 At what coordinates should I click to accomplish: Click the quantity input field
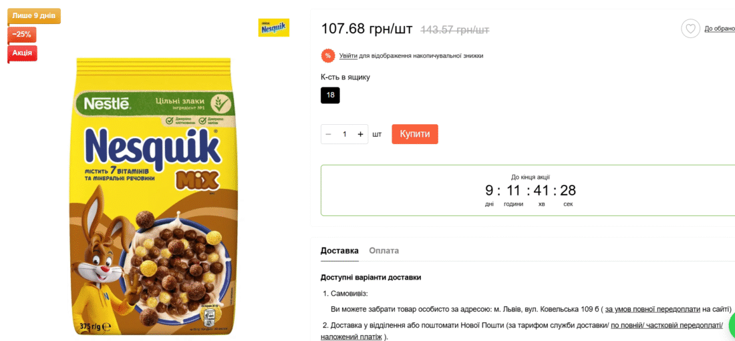click(x=345, y=134)
